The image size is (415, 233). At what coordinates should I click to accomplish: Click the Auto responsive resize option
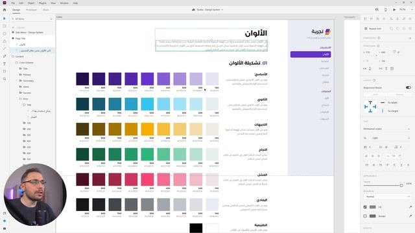point(375,94)
